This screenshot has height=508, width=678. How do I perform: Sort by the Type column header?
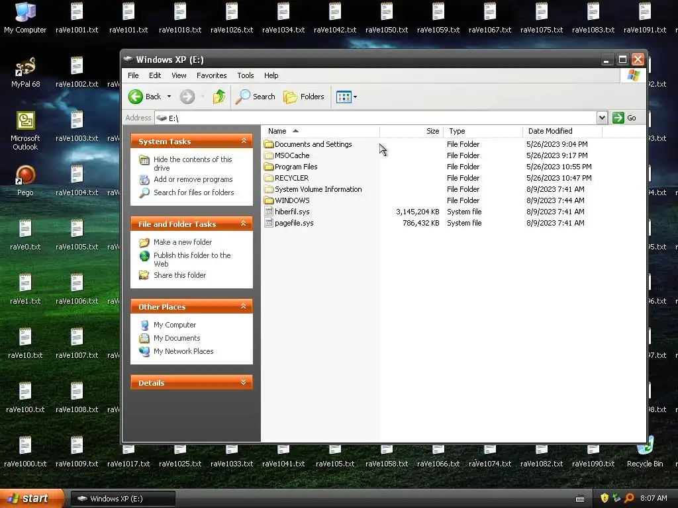[x=483, y=131]
